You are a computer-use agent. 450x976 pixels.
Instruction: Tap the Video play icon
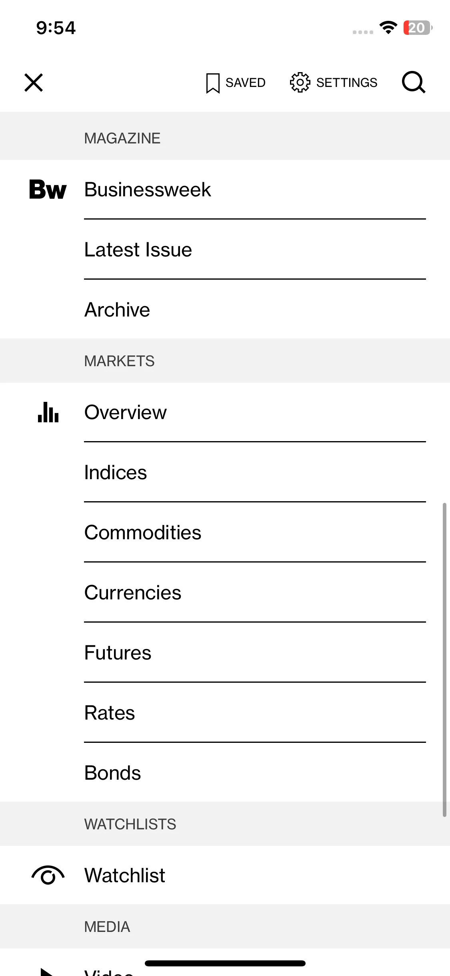(47, 972)
